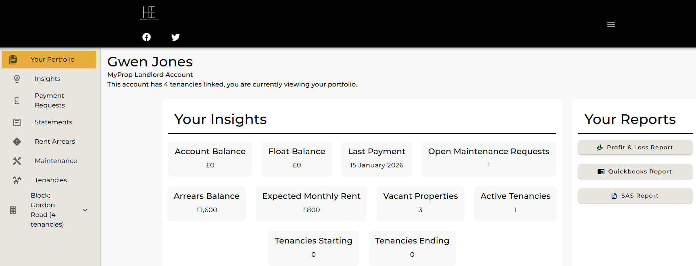Click the Vacant Properties card
The width and height of the screenshot is (696, 266).
pyautogui.click(x=420, y=203)
